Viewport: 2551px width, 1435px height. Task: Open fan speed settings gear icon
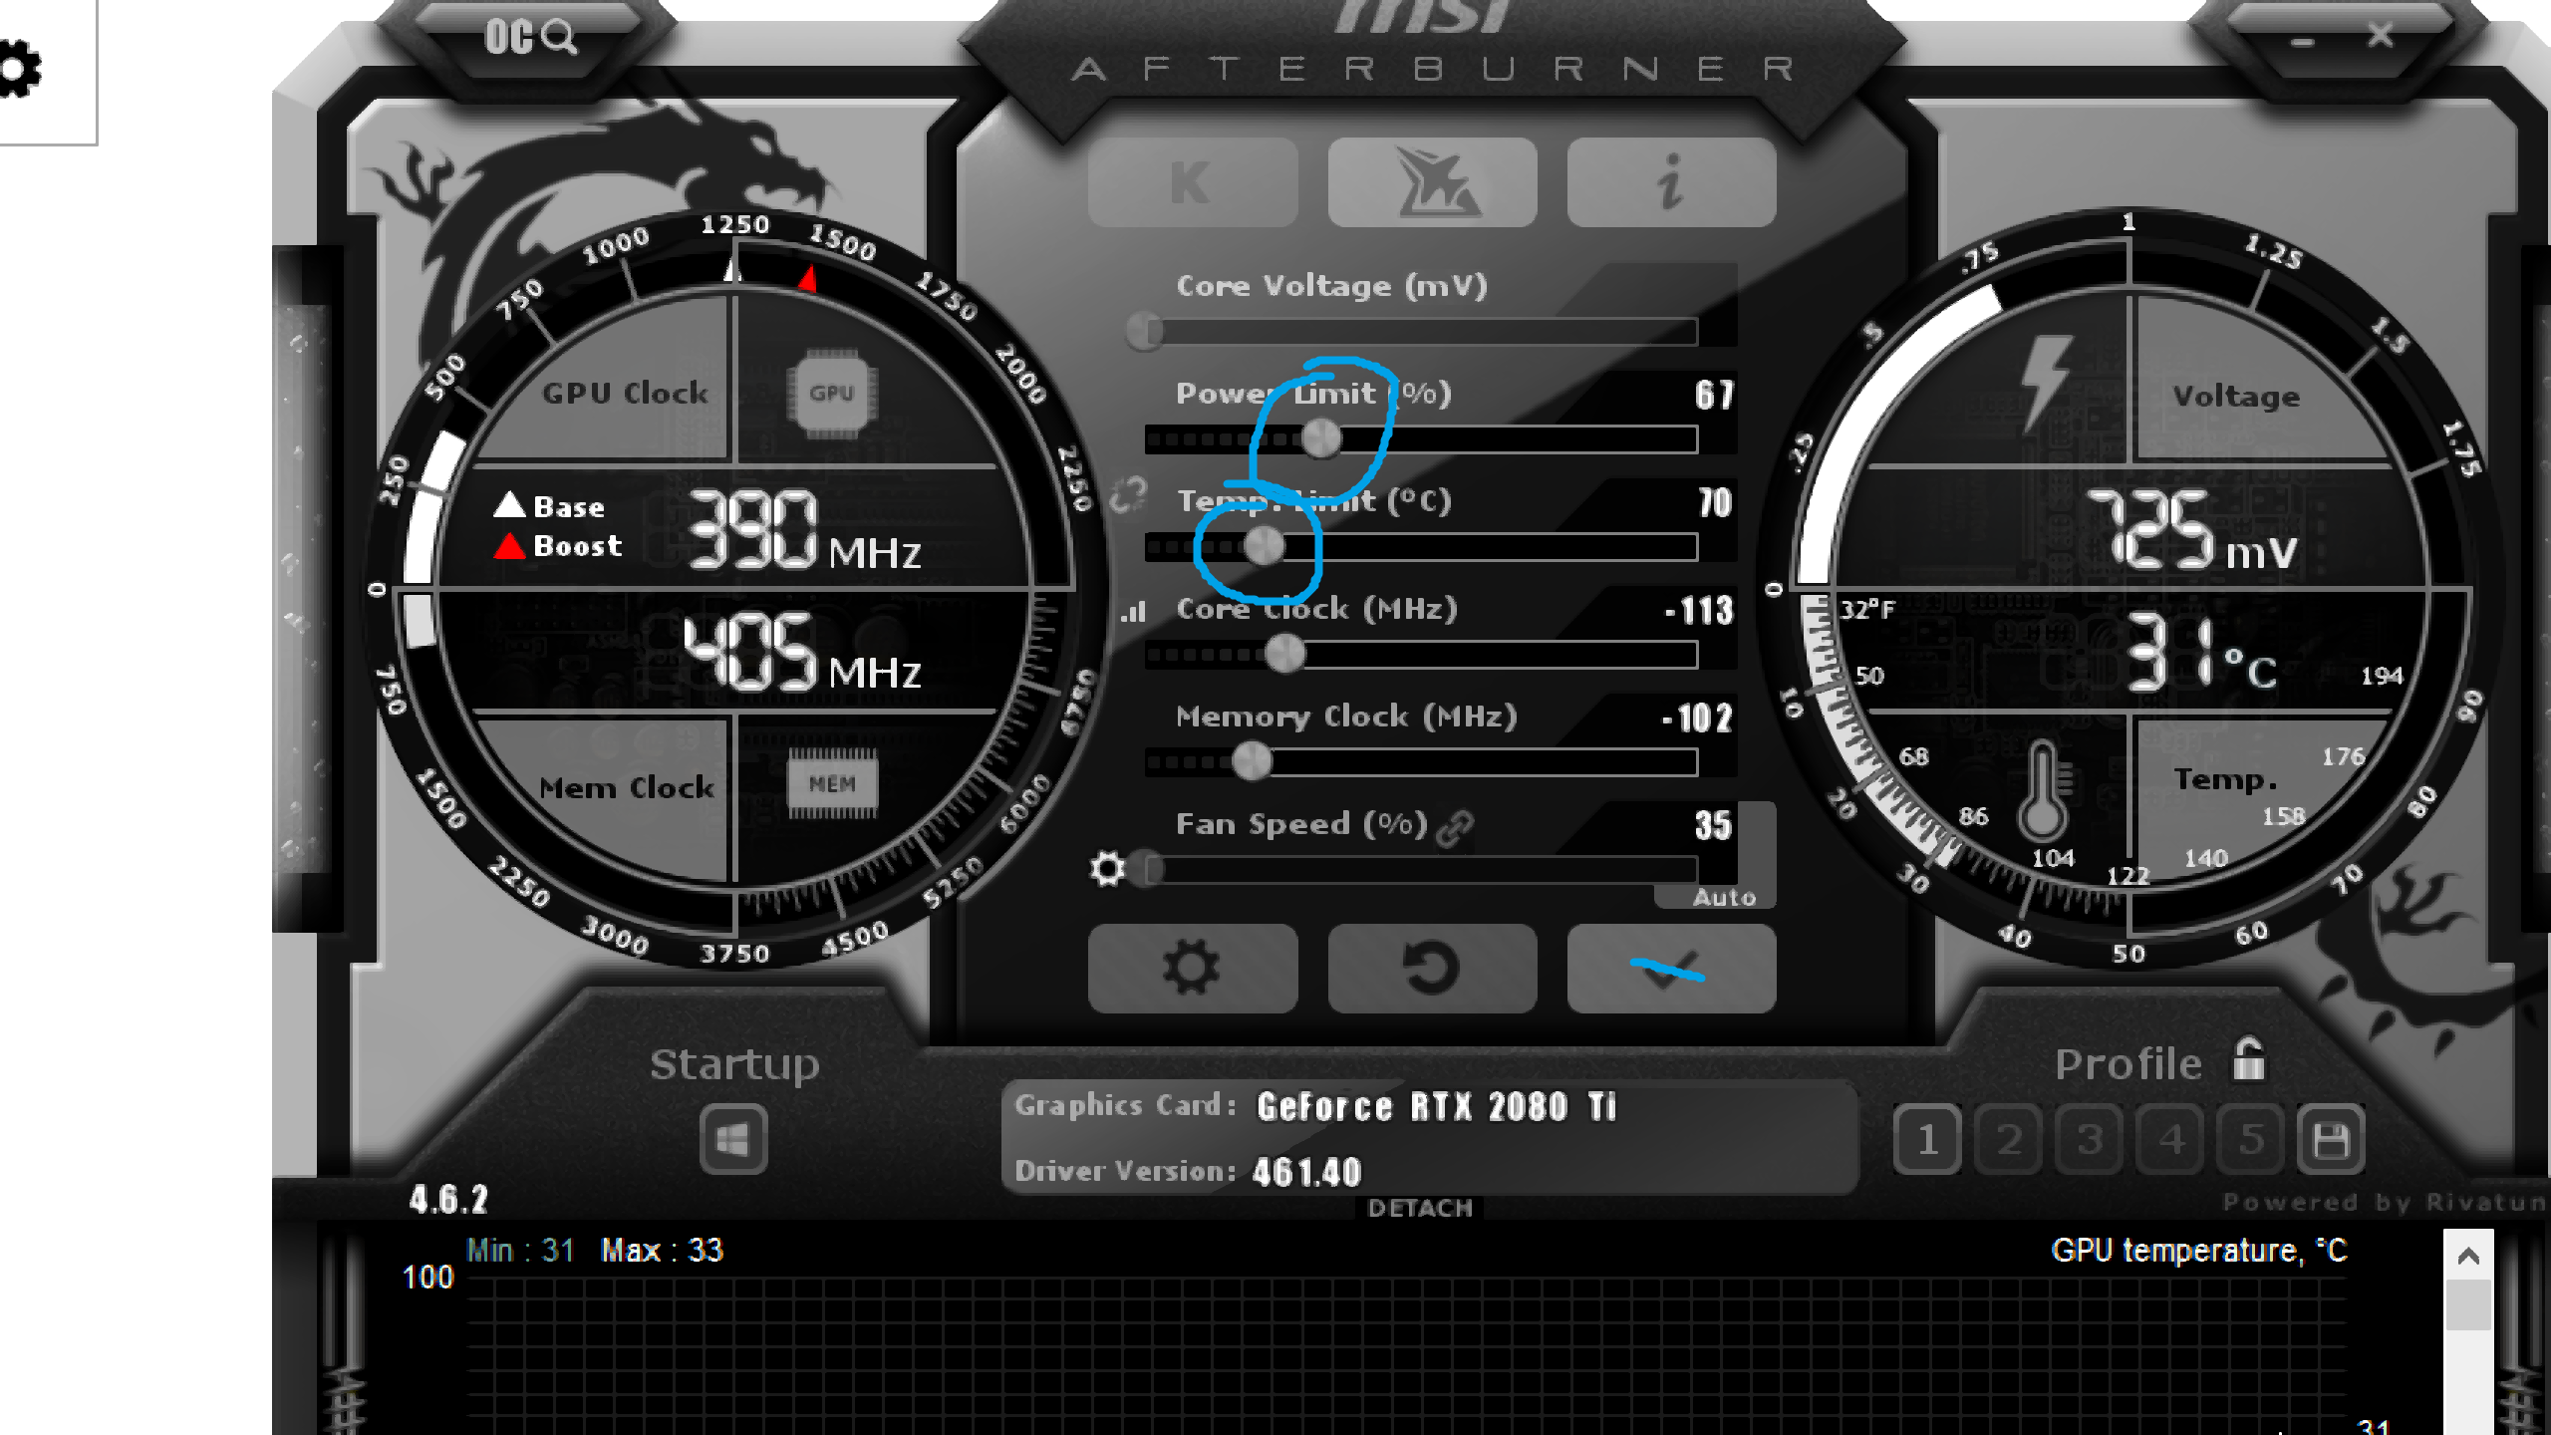coord(1107,869)
